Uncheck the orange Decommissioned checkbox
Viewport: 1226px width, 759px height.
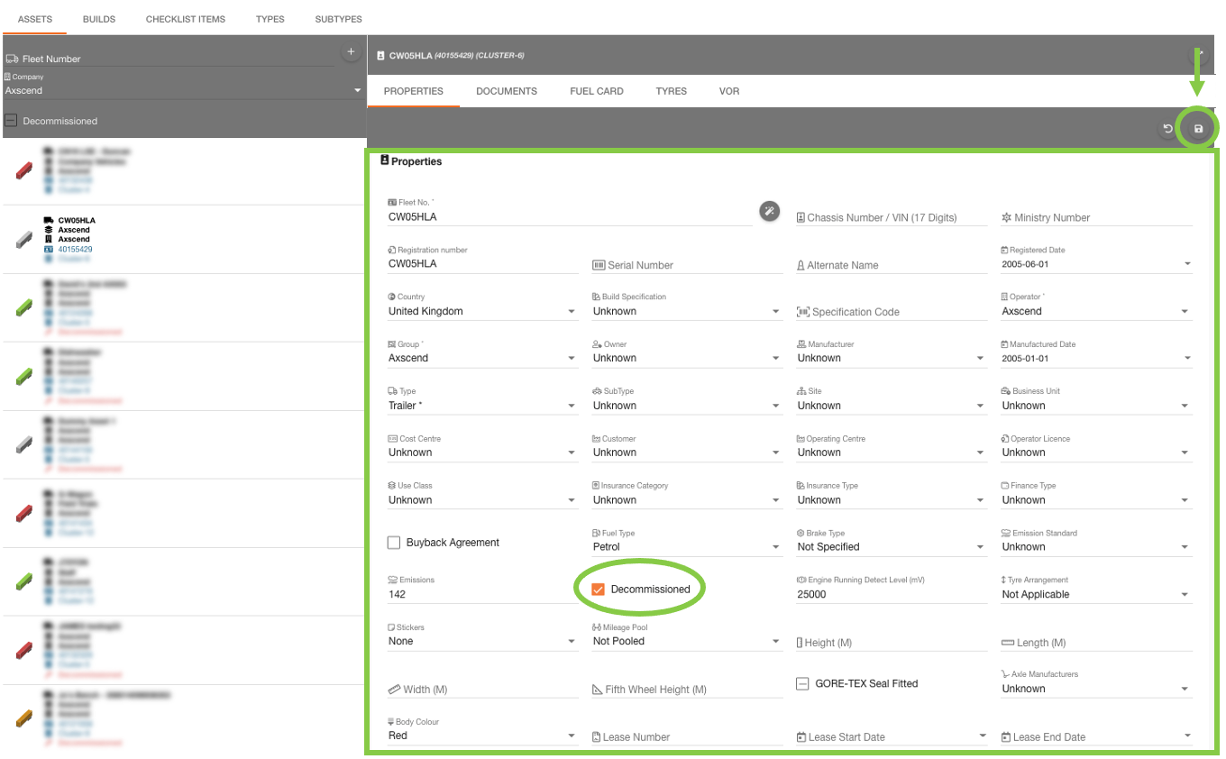[598, 590]
